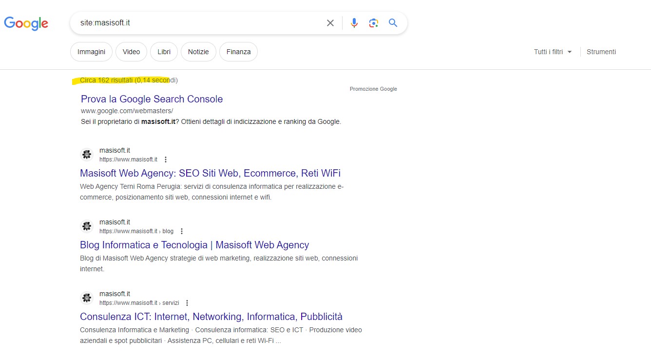Open Google Lens image search icon

pyautogui.click(x=374, y=23)
